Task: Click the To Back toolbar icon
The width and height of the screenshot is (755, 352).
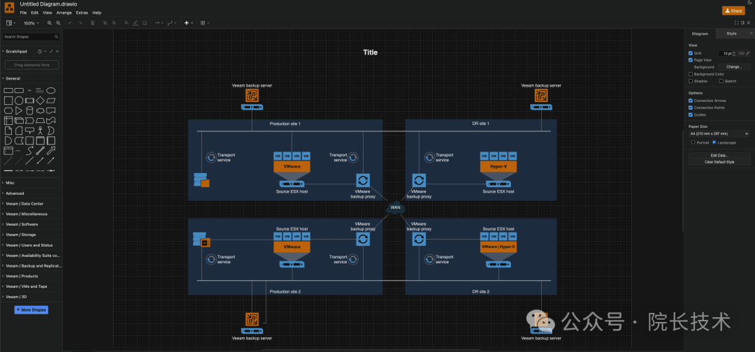Action: point(114,22)
